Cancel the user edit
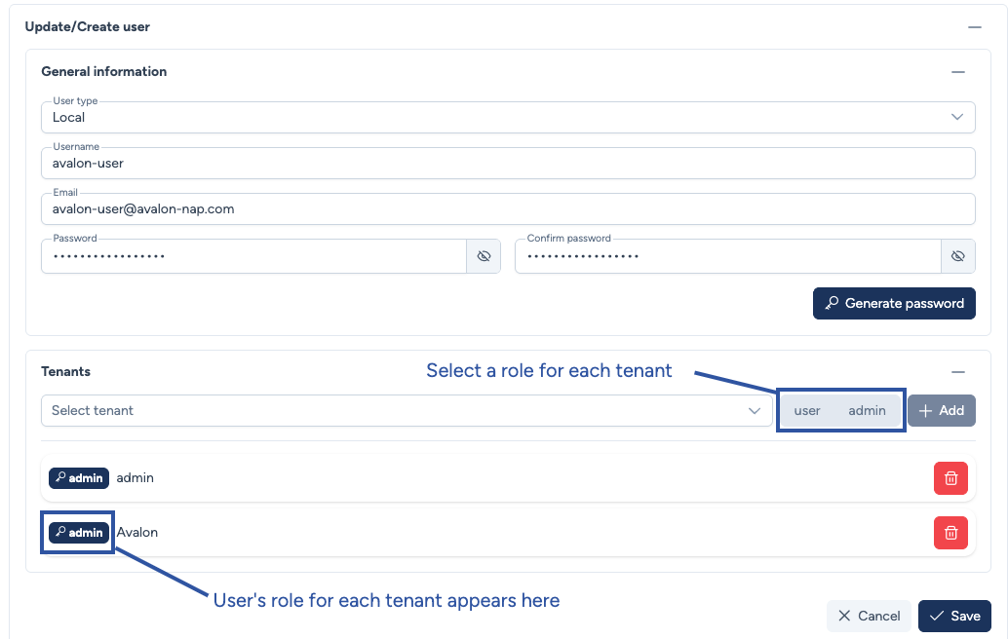This screenshot has width=1008, height=639. pos(868,616)
